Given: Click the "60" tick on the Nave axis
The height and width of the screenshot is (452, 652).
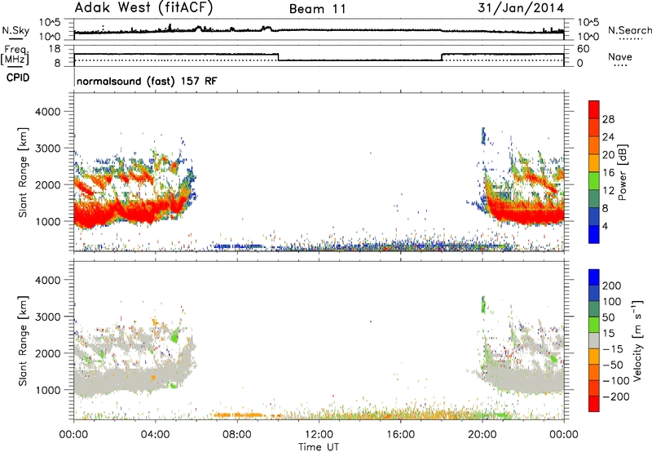Looking at the screenshot, I should [x=584, y=49].
